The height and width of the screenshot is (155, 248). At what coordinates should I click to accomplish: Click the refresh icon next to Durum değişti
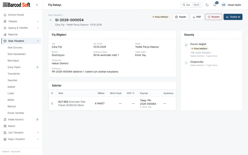pos(186,45)
